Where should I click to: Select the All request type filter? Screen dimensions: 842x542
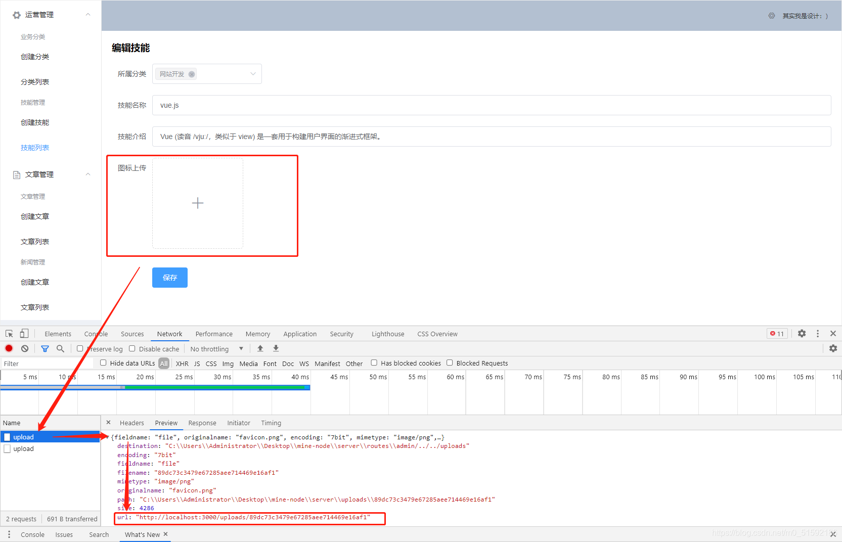164,364
